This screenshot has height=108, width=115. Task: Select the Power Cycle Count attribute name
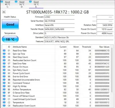pyautogui.click(x=21, y=73)
